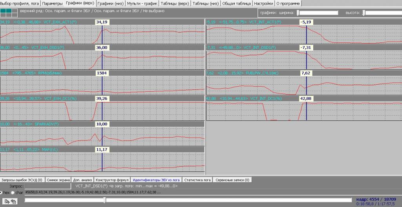402x207 pixels.
Task: Open the О программе tab
Action: coord(288,4)
